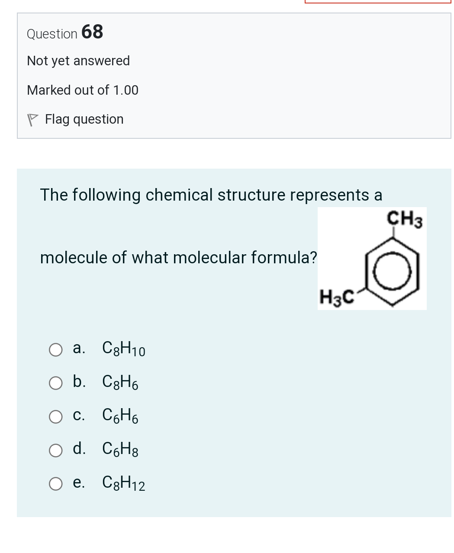
Task: Click the 'molecule of what molecular formula?' text
Action: point(178,257)
